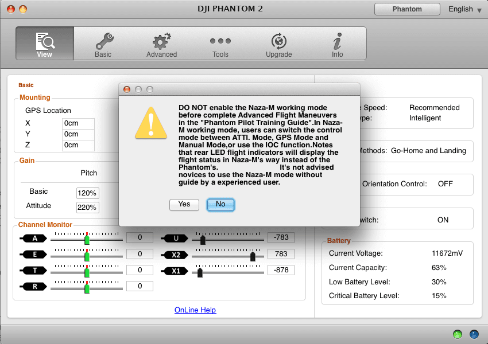Image resolution: width=488 pixels, height=344 pixels.
Task: Click the channel T value box
Action: 140,270
